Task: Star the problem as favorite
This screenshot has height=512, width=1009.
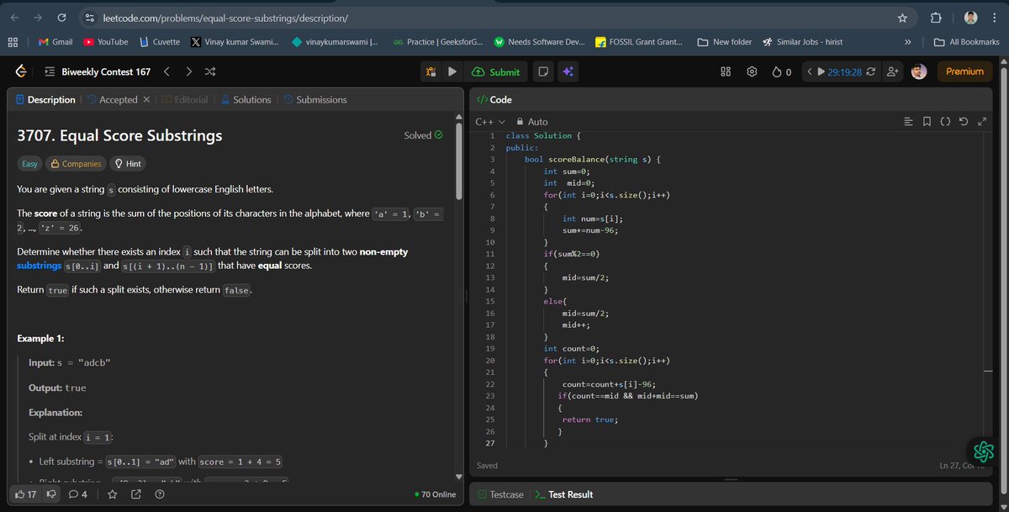Action: 113,494
